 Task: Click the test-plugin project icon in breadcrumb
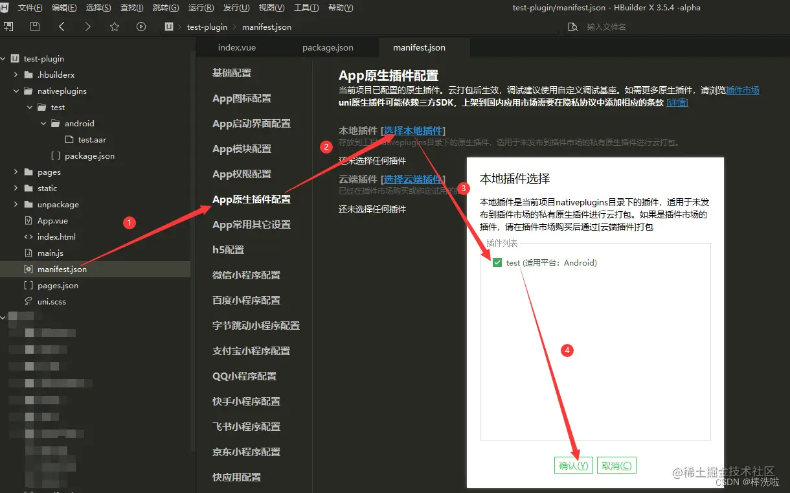click(168, 27)
